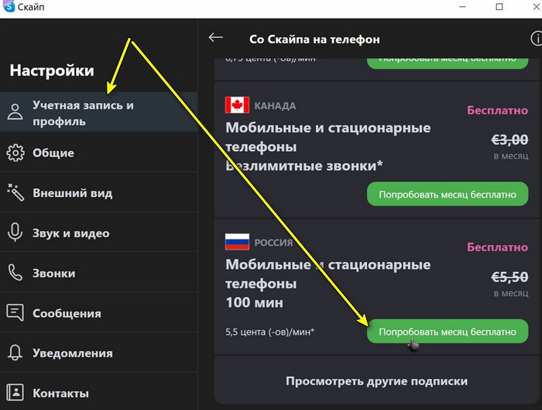542x410 pixels.
Task: Click Бесплатно label on Canada card
Action: (498, 110)
